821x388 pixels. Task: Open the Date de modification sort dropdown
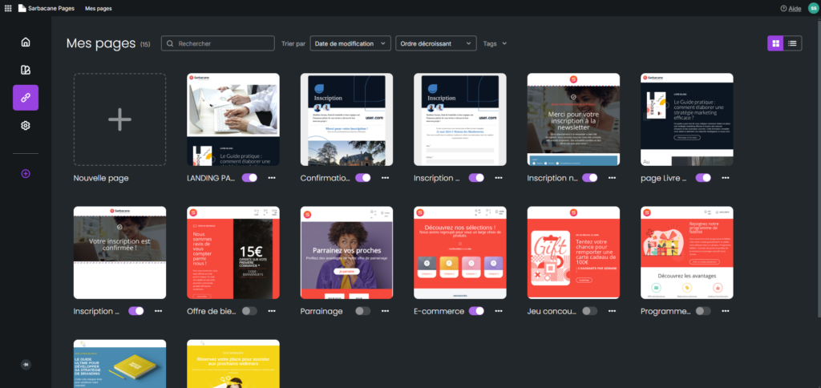click(x=351, y=43)
